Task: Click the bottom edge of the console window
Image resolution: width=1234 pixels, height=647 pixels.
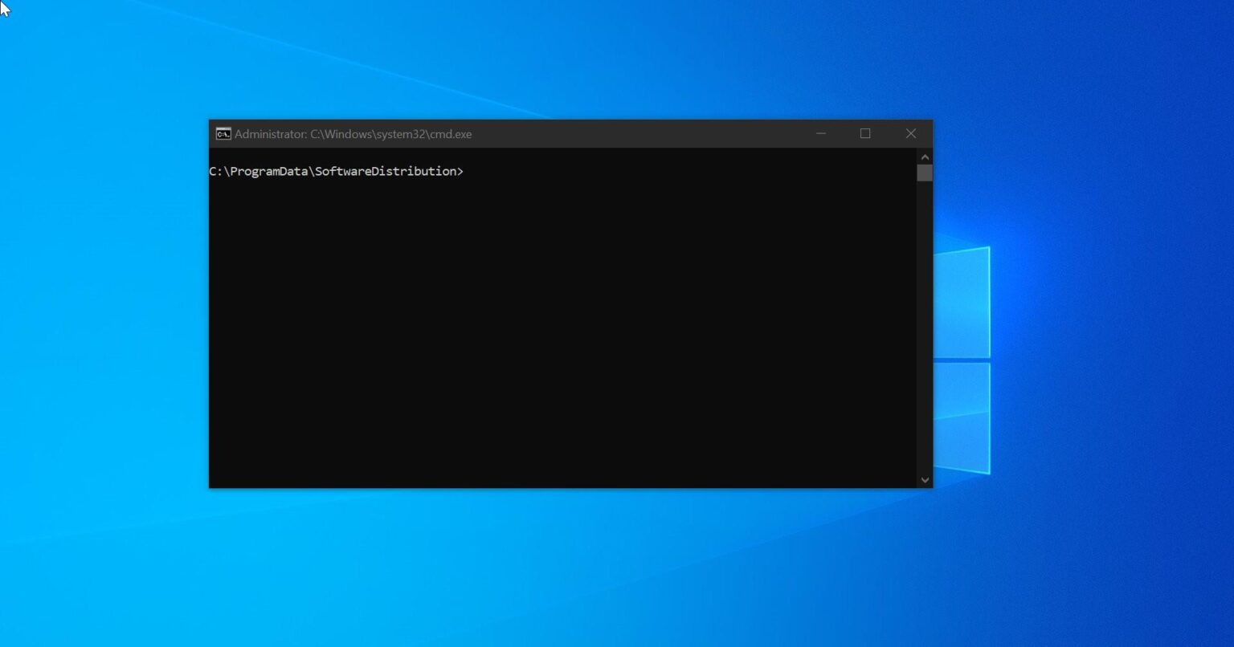Action: point(562,486)
